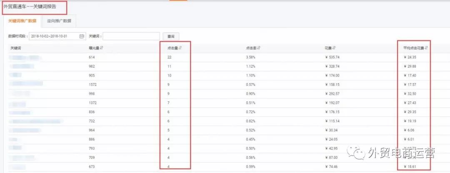This screenshot has width=450, height=173.
Task: Select click count 11
Action: [x=169, y=67]
